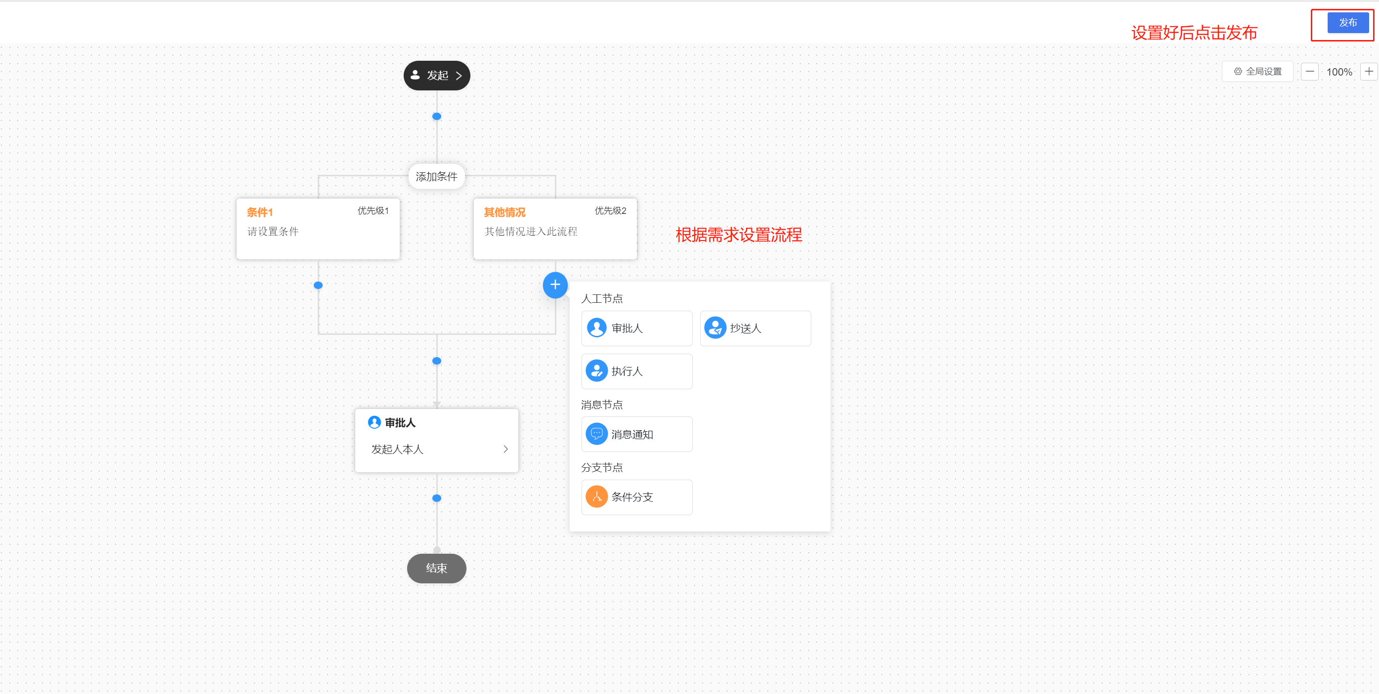Click 请设置条件 placeholder in 条件1
Viewport: 1379px width, 694px height.
point(273,231)
